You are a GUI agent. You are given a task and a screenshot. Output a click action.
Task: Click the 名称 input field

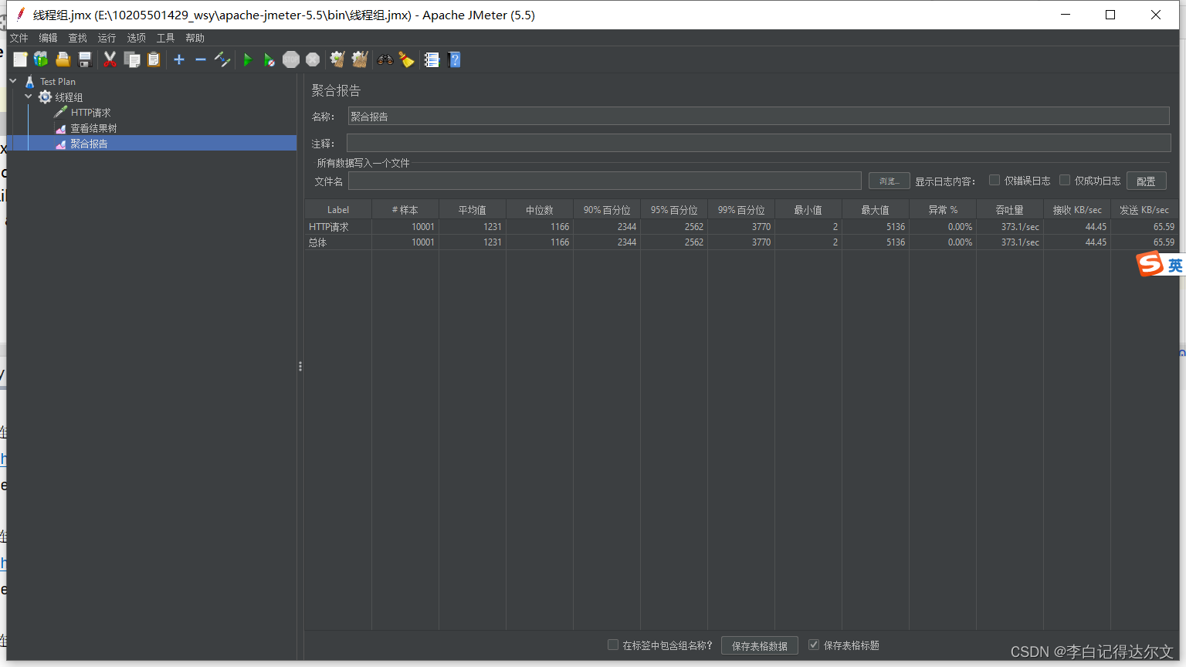[758, 116]
